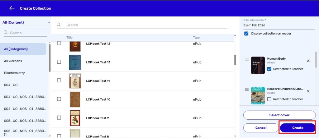319x138 pixels.
Task: Open the All (Content) dropdown
Action: coord(26,22)
